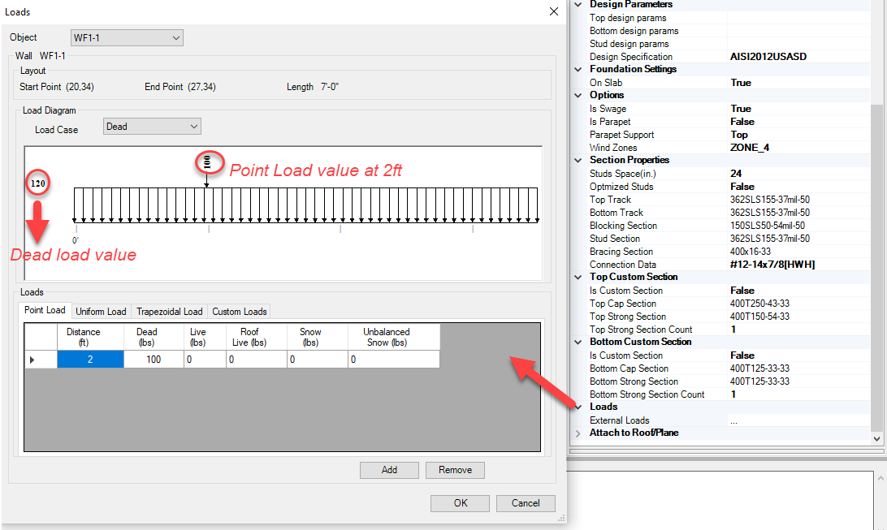Open the External Loads ellipsis editor
This screenshot has width=887, height=530.
pos(733,420)
